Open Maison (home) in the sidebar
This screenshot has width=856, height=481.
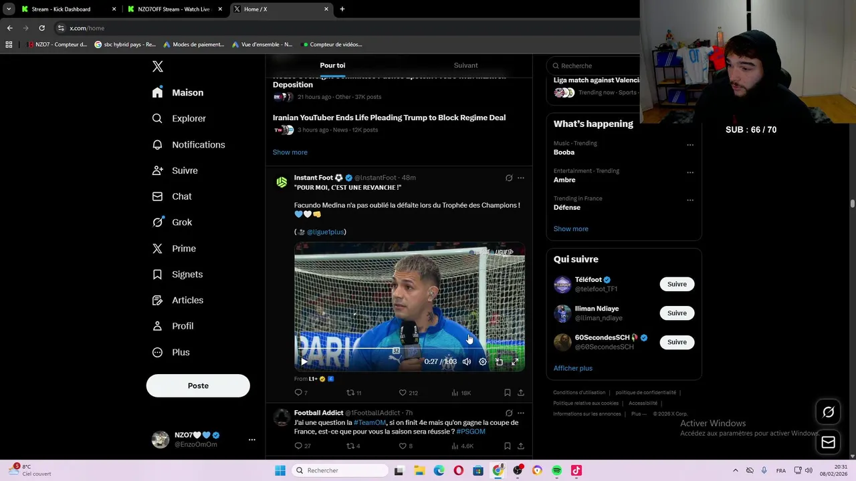(178, 93)
